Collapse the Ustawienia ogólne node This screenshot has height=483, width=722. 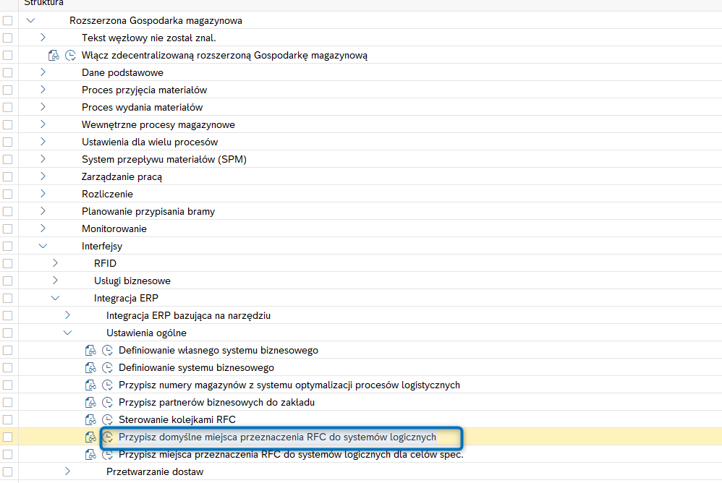(68, 333)
